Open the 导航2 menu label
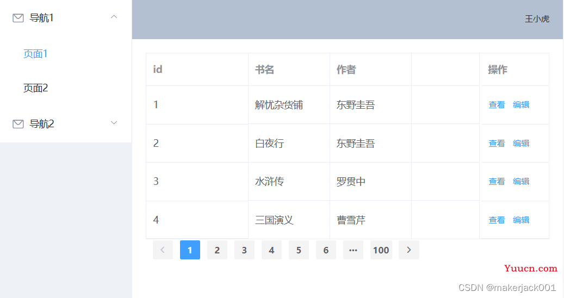Screen dimensions: 564x298 coord(42,124)
